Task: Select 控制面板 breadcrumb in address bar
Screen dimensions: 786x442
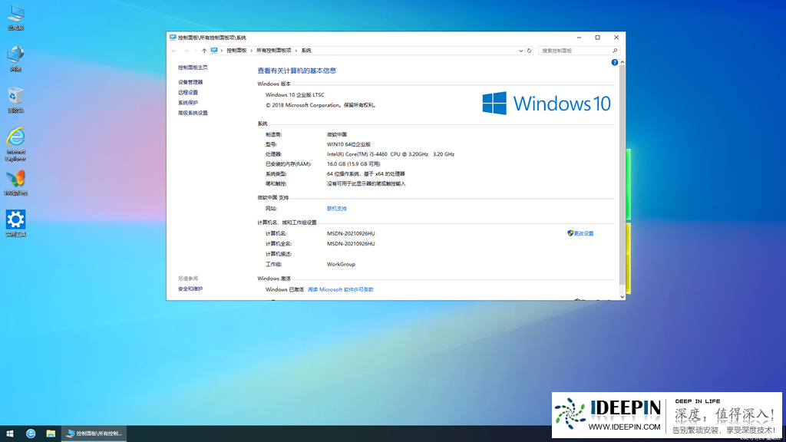Action: 236,51
